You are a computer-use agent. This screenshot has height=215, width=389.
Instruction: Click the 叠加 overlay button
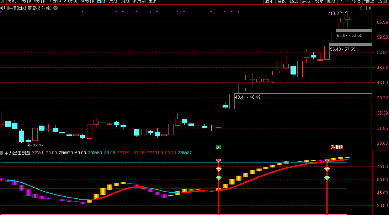click(294, 1)
